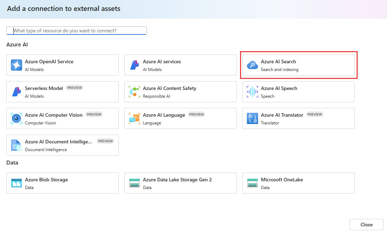Image resolution: width=387 pixels, height=233 pixels.
Task: Click the Azure Data Lake Storage Gen 2 icon
Action: [x=135, y=183]
